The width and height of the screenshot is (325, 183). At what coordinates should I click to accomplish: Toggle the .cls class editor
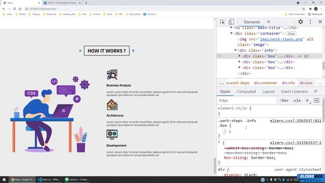click(x=297, y=101)
